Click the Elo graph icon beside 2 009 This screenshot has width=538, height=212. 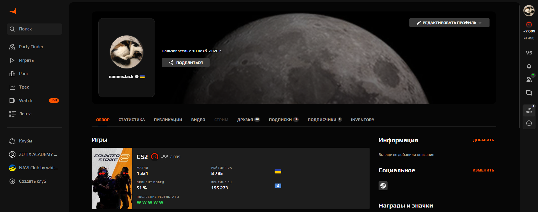165,157
